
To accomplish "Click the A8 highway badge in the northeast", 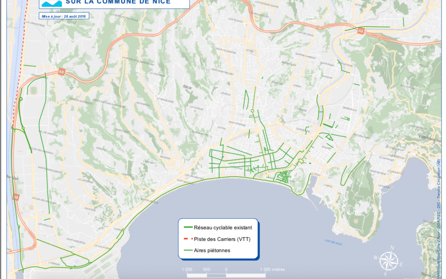I will click(360, 31).
